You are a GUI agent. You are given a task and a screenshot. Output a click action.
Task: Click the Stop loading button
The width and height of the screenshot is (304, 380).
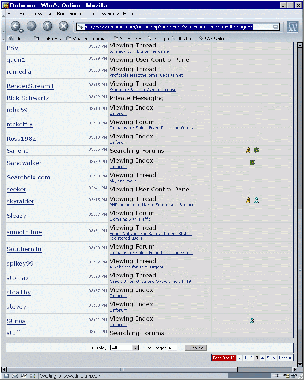63,26
